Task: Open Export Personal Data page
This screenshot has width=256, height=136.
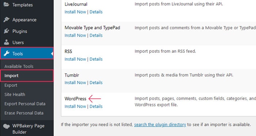Action: 25,104
